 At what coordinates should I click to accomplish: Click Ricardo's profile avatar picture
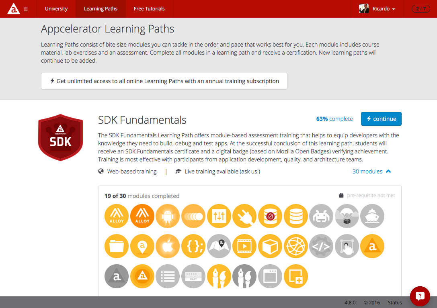pyautogui.click(x=364, y=8)
